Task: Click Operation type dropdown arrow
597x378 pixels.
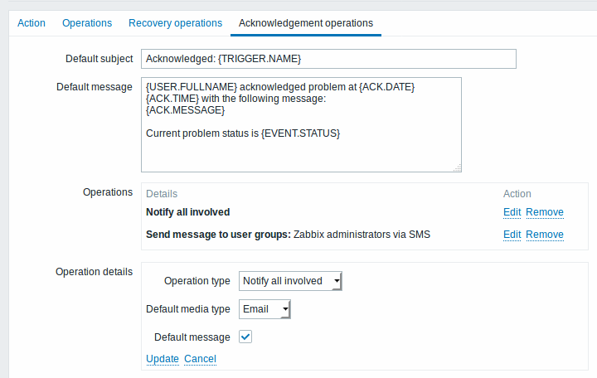Action: 337,281
